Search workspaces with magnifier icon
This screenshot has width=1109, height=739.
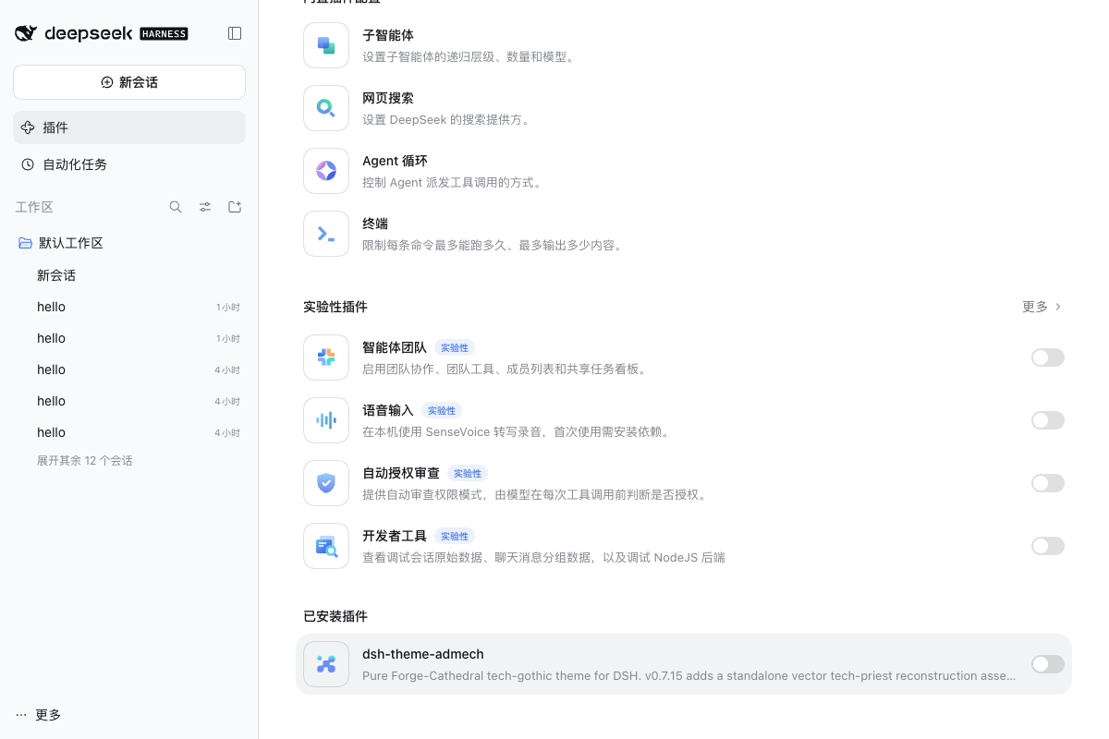click(x=176, y=207)
